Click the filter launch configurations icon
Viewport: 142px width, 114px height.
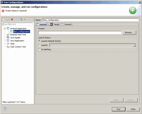22,19
